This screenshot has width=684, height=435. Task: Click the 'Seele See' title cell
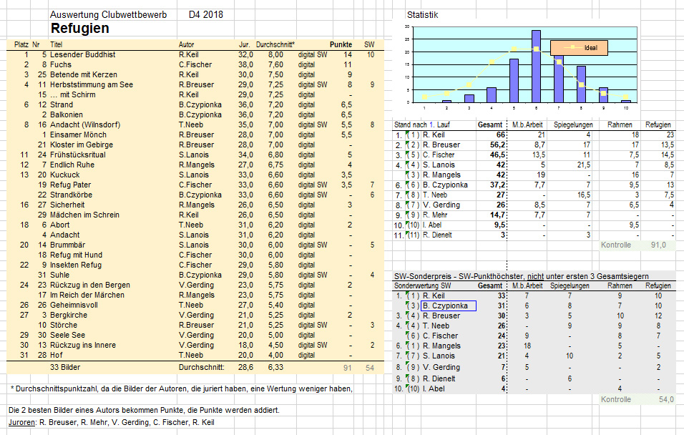coord(68,336)
